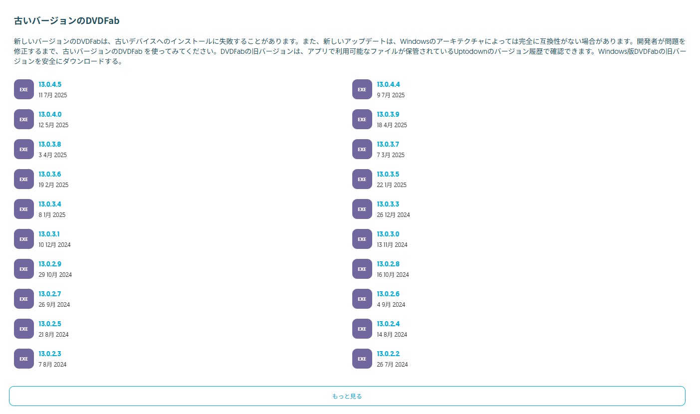700x414 pixels.
Task: Click the EXE icon beside version 13.0.3.4
Action: pos(24,209)
